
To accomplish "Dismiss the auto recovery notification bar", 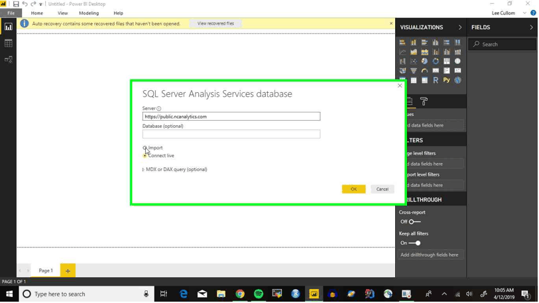I will (391, 23).
